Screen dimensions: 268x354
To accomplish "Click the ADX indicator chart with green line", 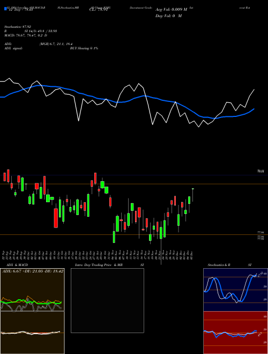I will [x=32, y=290].
